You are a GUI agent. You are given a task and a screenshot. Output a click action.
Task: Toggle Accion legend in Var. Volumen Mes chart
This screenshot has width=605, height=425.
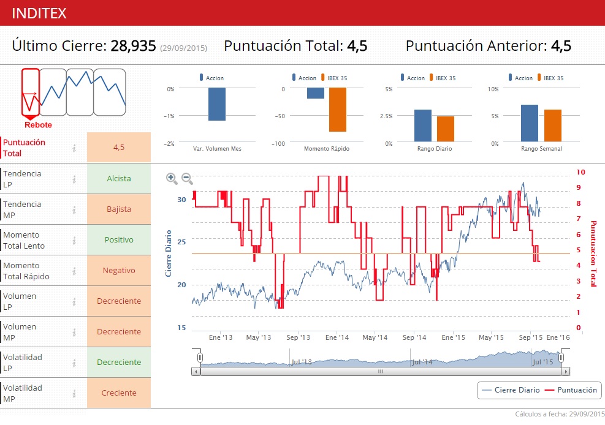[x=211, y=78]
